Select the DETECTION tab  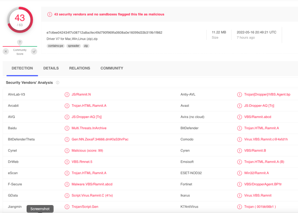point(22,68)
